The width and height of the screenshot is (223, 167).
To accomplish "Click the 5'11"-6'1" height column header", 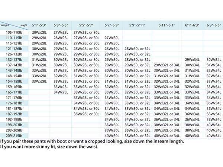I will (x=167, y=25).
